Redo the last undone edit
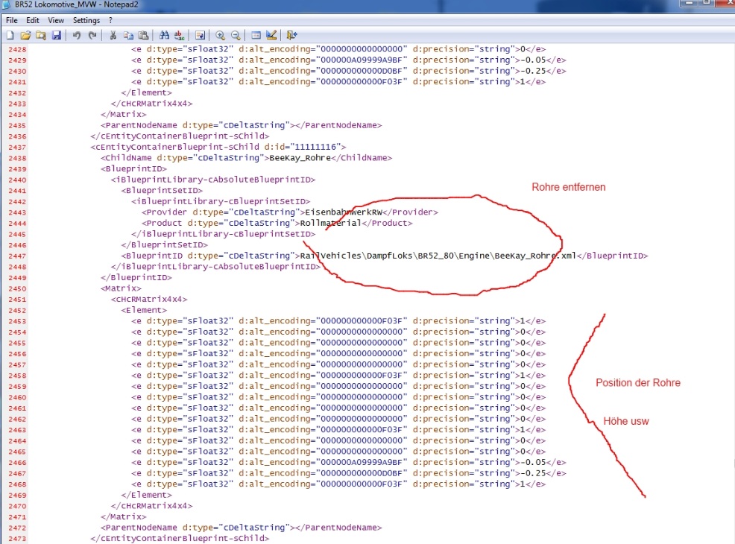 pyautogui.click(x=92, y=35)
